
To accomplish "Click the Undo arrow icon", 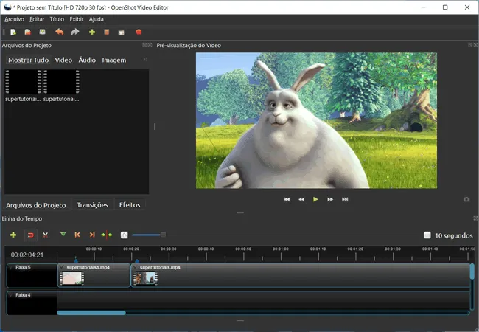I will click(x=59, y=32).
